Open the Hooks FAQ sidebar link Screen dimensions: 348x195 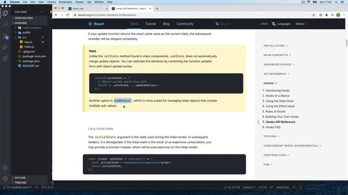tap(273, 127)
